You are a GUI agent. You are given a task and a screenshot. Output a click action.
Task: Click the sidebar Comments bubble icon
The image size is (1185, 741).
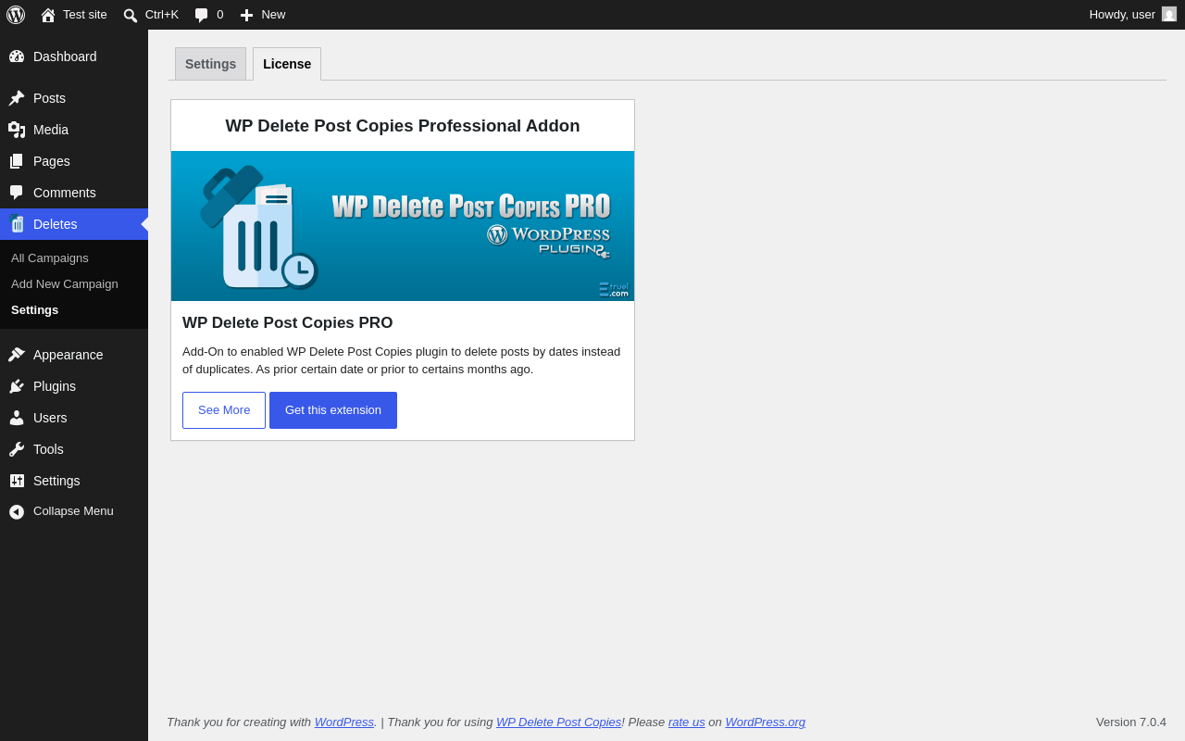17,193
